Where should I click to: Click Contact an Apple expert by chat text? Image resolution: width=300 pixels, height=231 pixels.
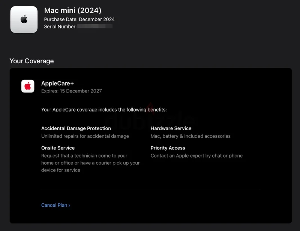[x=196, y=156]
